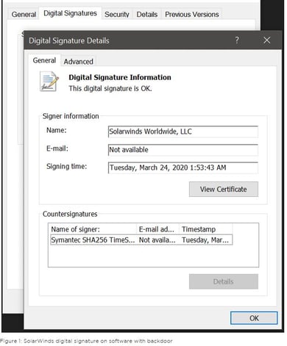This screenshot has width=287, height=346.
Task: Select the General tab in signature details
Action: point(44,60)
